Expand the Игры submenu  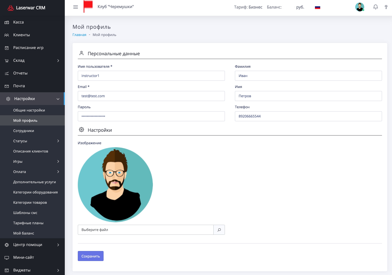pyautogui.click(x=32, y=161)
